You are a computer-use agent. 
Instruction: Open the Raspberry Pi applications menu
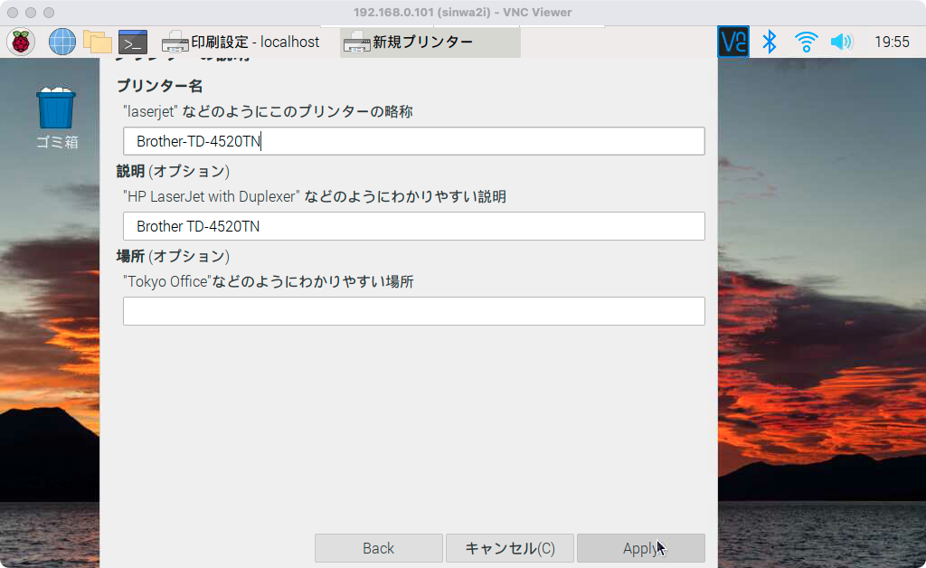21,42
